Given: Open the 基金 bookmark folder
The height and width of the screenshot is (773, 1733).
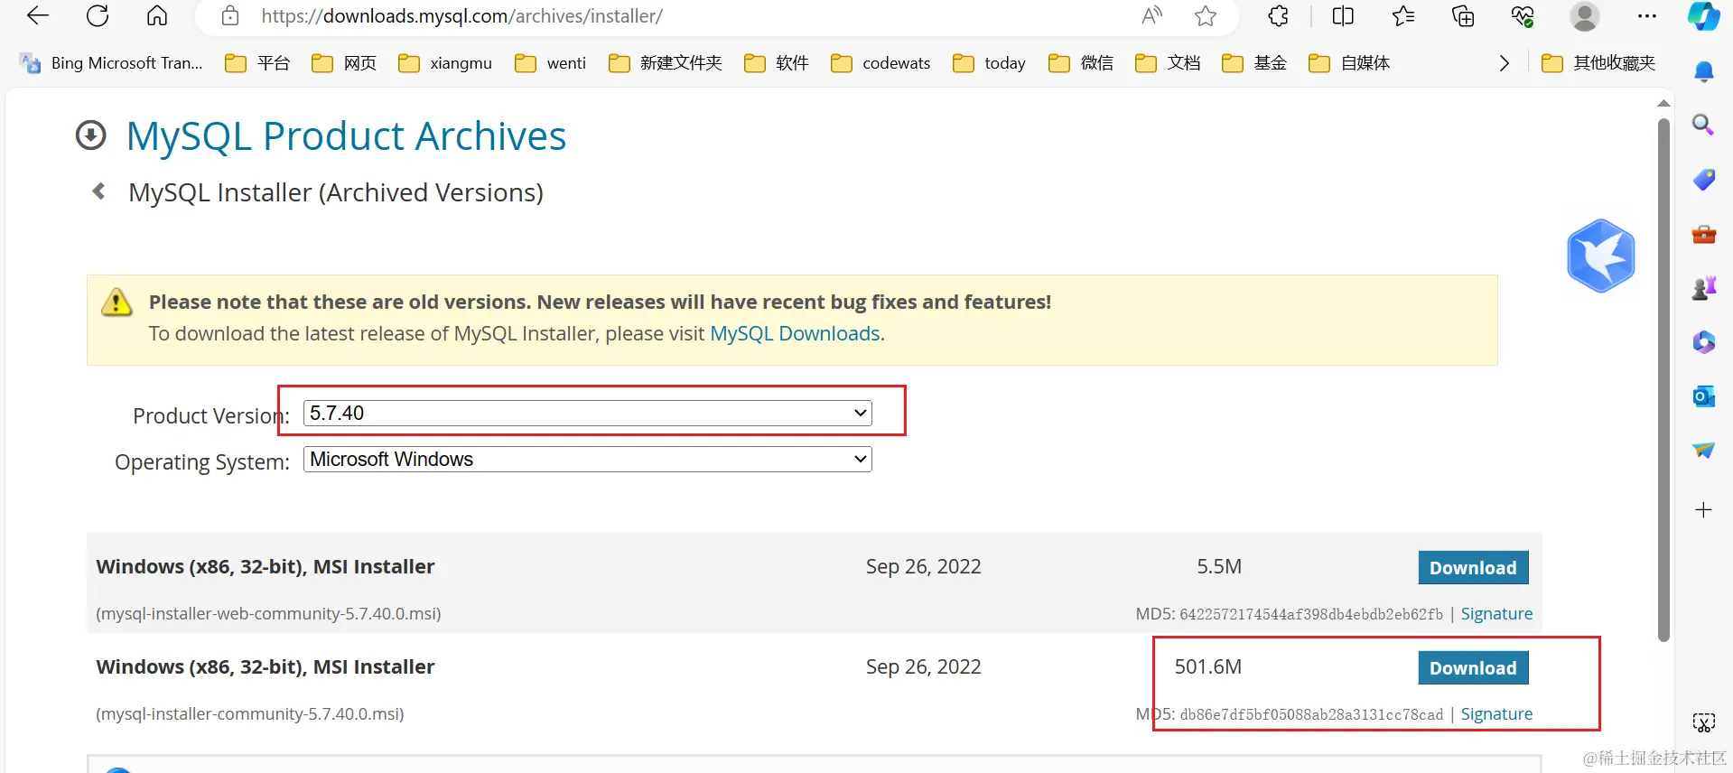Looking at the screenshot, I should pyautogui.click(x=1254, y=63).
